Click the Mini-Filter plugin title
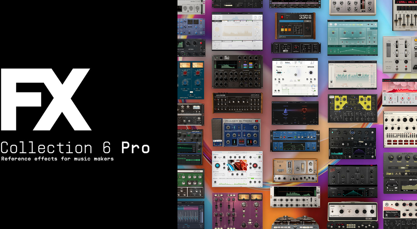The image size is (417, 229). (x=221, y=95)
